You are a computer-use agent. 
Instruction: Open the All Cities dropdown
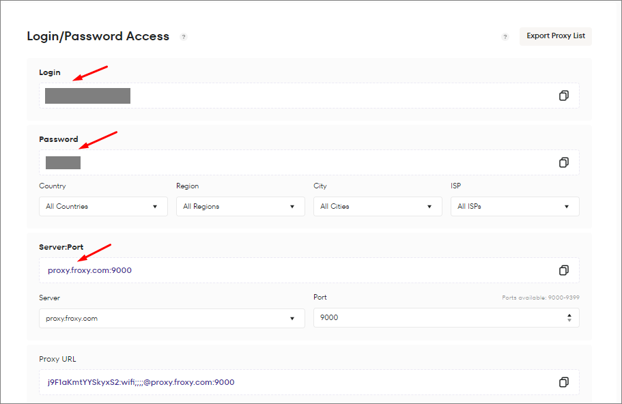click(377, 206)
